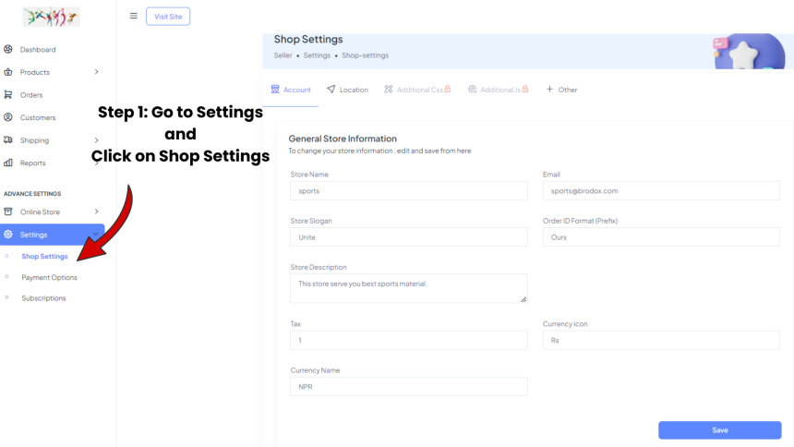The height and width of the screenshot is (447, 794).
Task: Click the Store Description text area
Action: click(408, 288)
